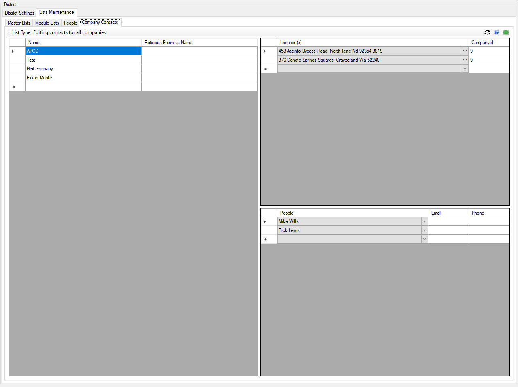Open the Rick Lewis people dropdown
518x387 pixels.
click(424, 230)
